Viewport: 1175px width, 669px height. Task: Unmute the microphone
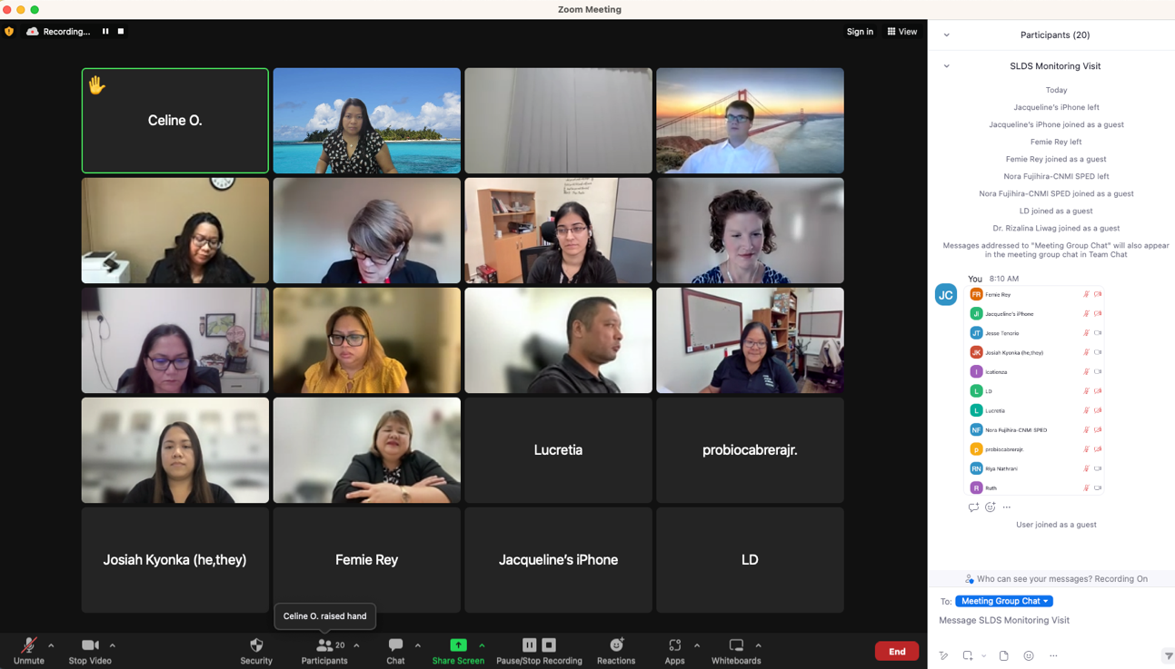click(29, 650)
